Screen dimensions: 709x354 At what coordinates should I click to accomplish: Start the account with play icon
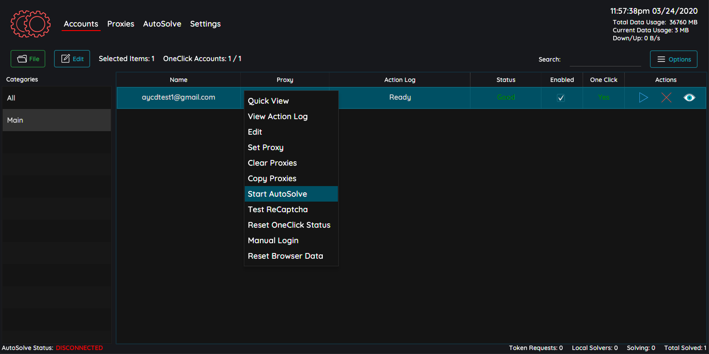643,97
